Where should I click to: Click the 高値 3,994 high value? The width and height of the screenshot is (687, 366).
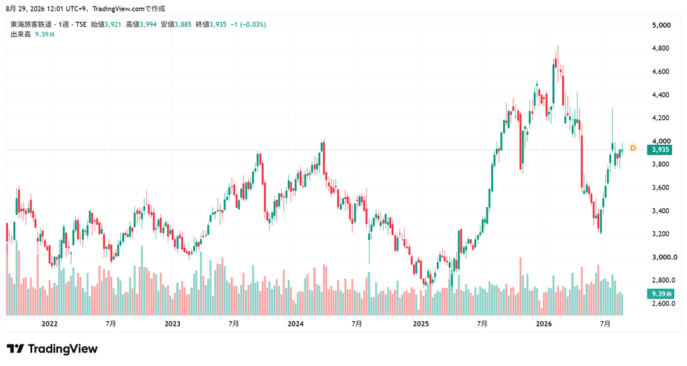141,25
